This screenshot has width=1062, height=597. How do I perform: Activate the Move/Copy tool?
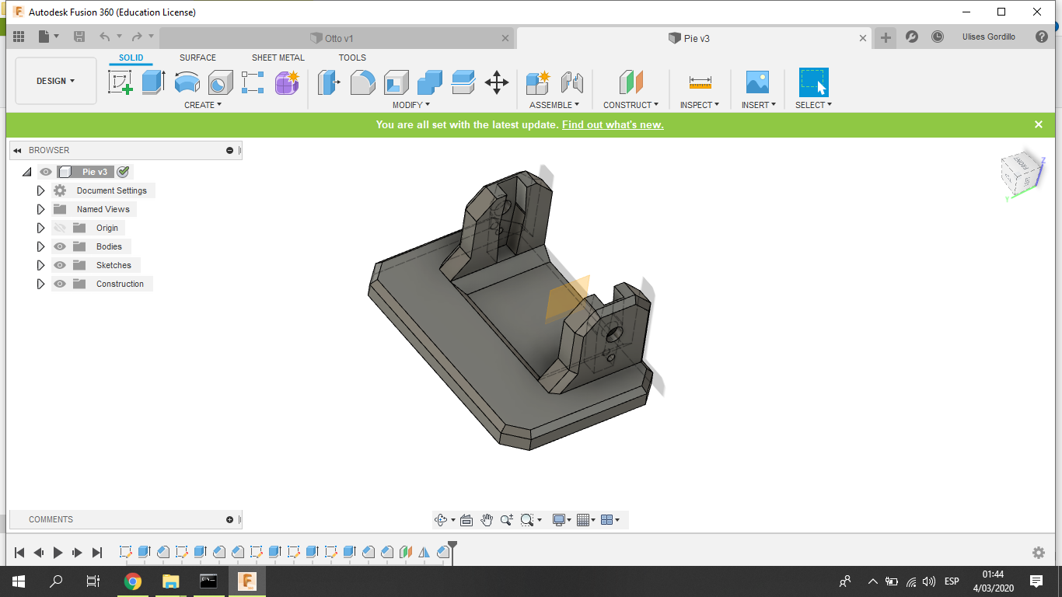click(497, 82)
